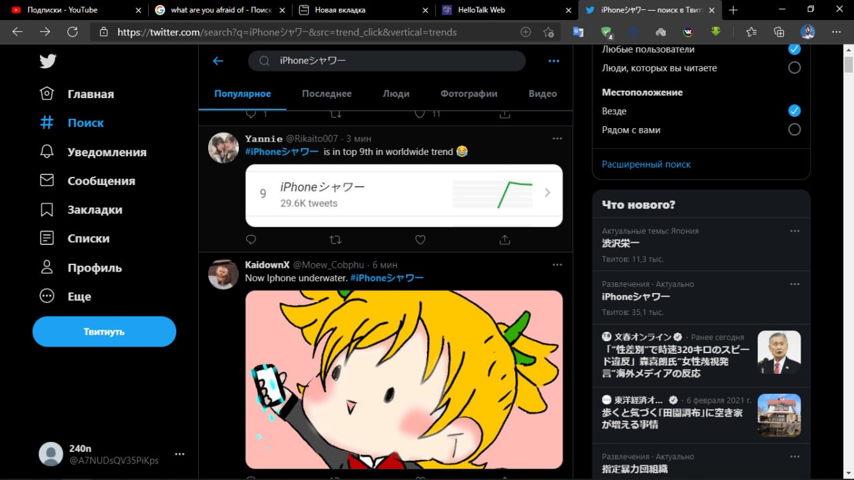Like Yannie's tweet
This screenshot has height=480, width=854.
[420, 239]
